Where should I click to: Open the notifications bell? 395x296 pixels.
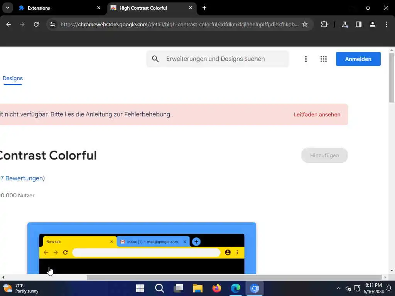pos(389,288)
